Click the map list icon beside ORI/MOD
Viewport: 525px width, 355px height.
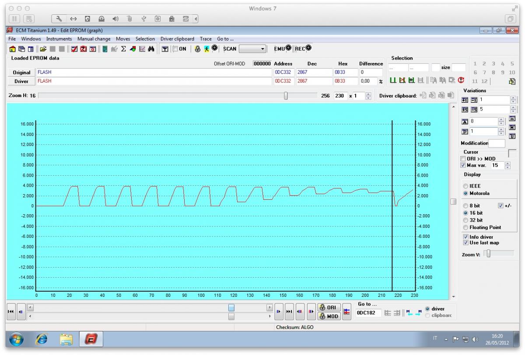click(346, 311)
